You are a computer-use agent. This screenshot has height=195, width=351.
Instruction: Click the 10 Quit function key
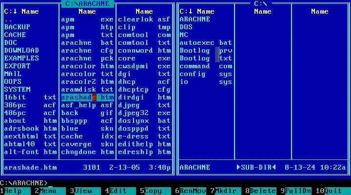point(333,191)
